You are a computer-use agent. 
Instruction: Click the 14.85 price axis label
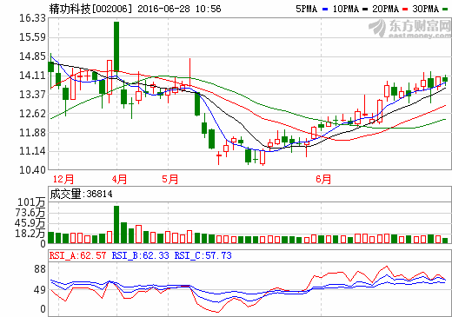click(32, 56)
